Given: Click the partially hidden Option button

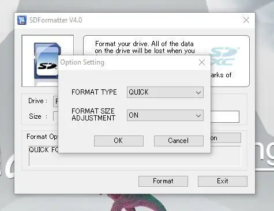Looking at the screenshot, I should [x=226, y=138].
